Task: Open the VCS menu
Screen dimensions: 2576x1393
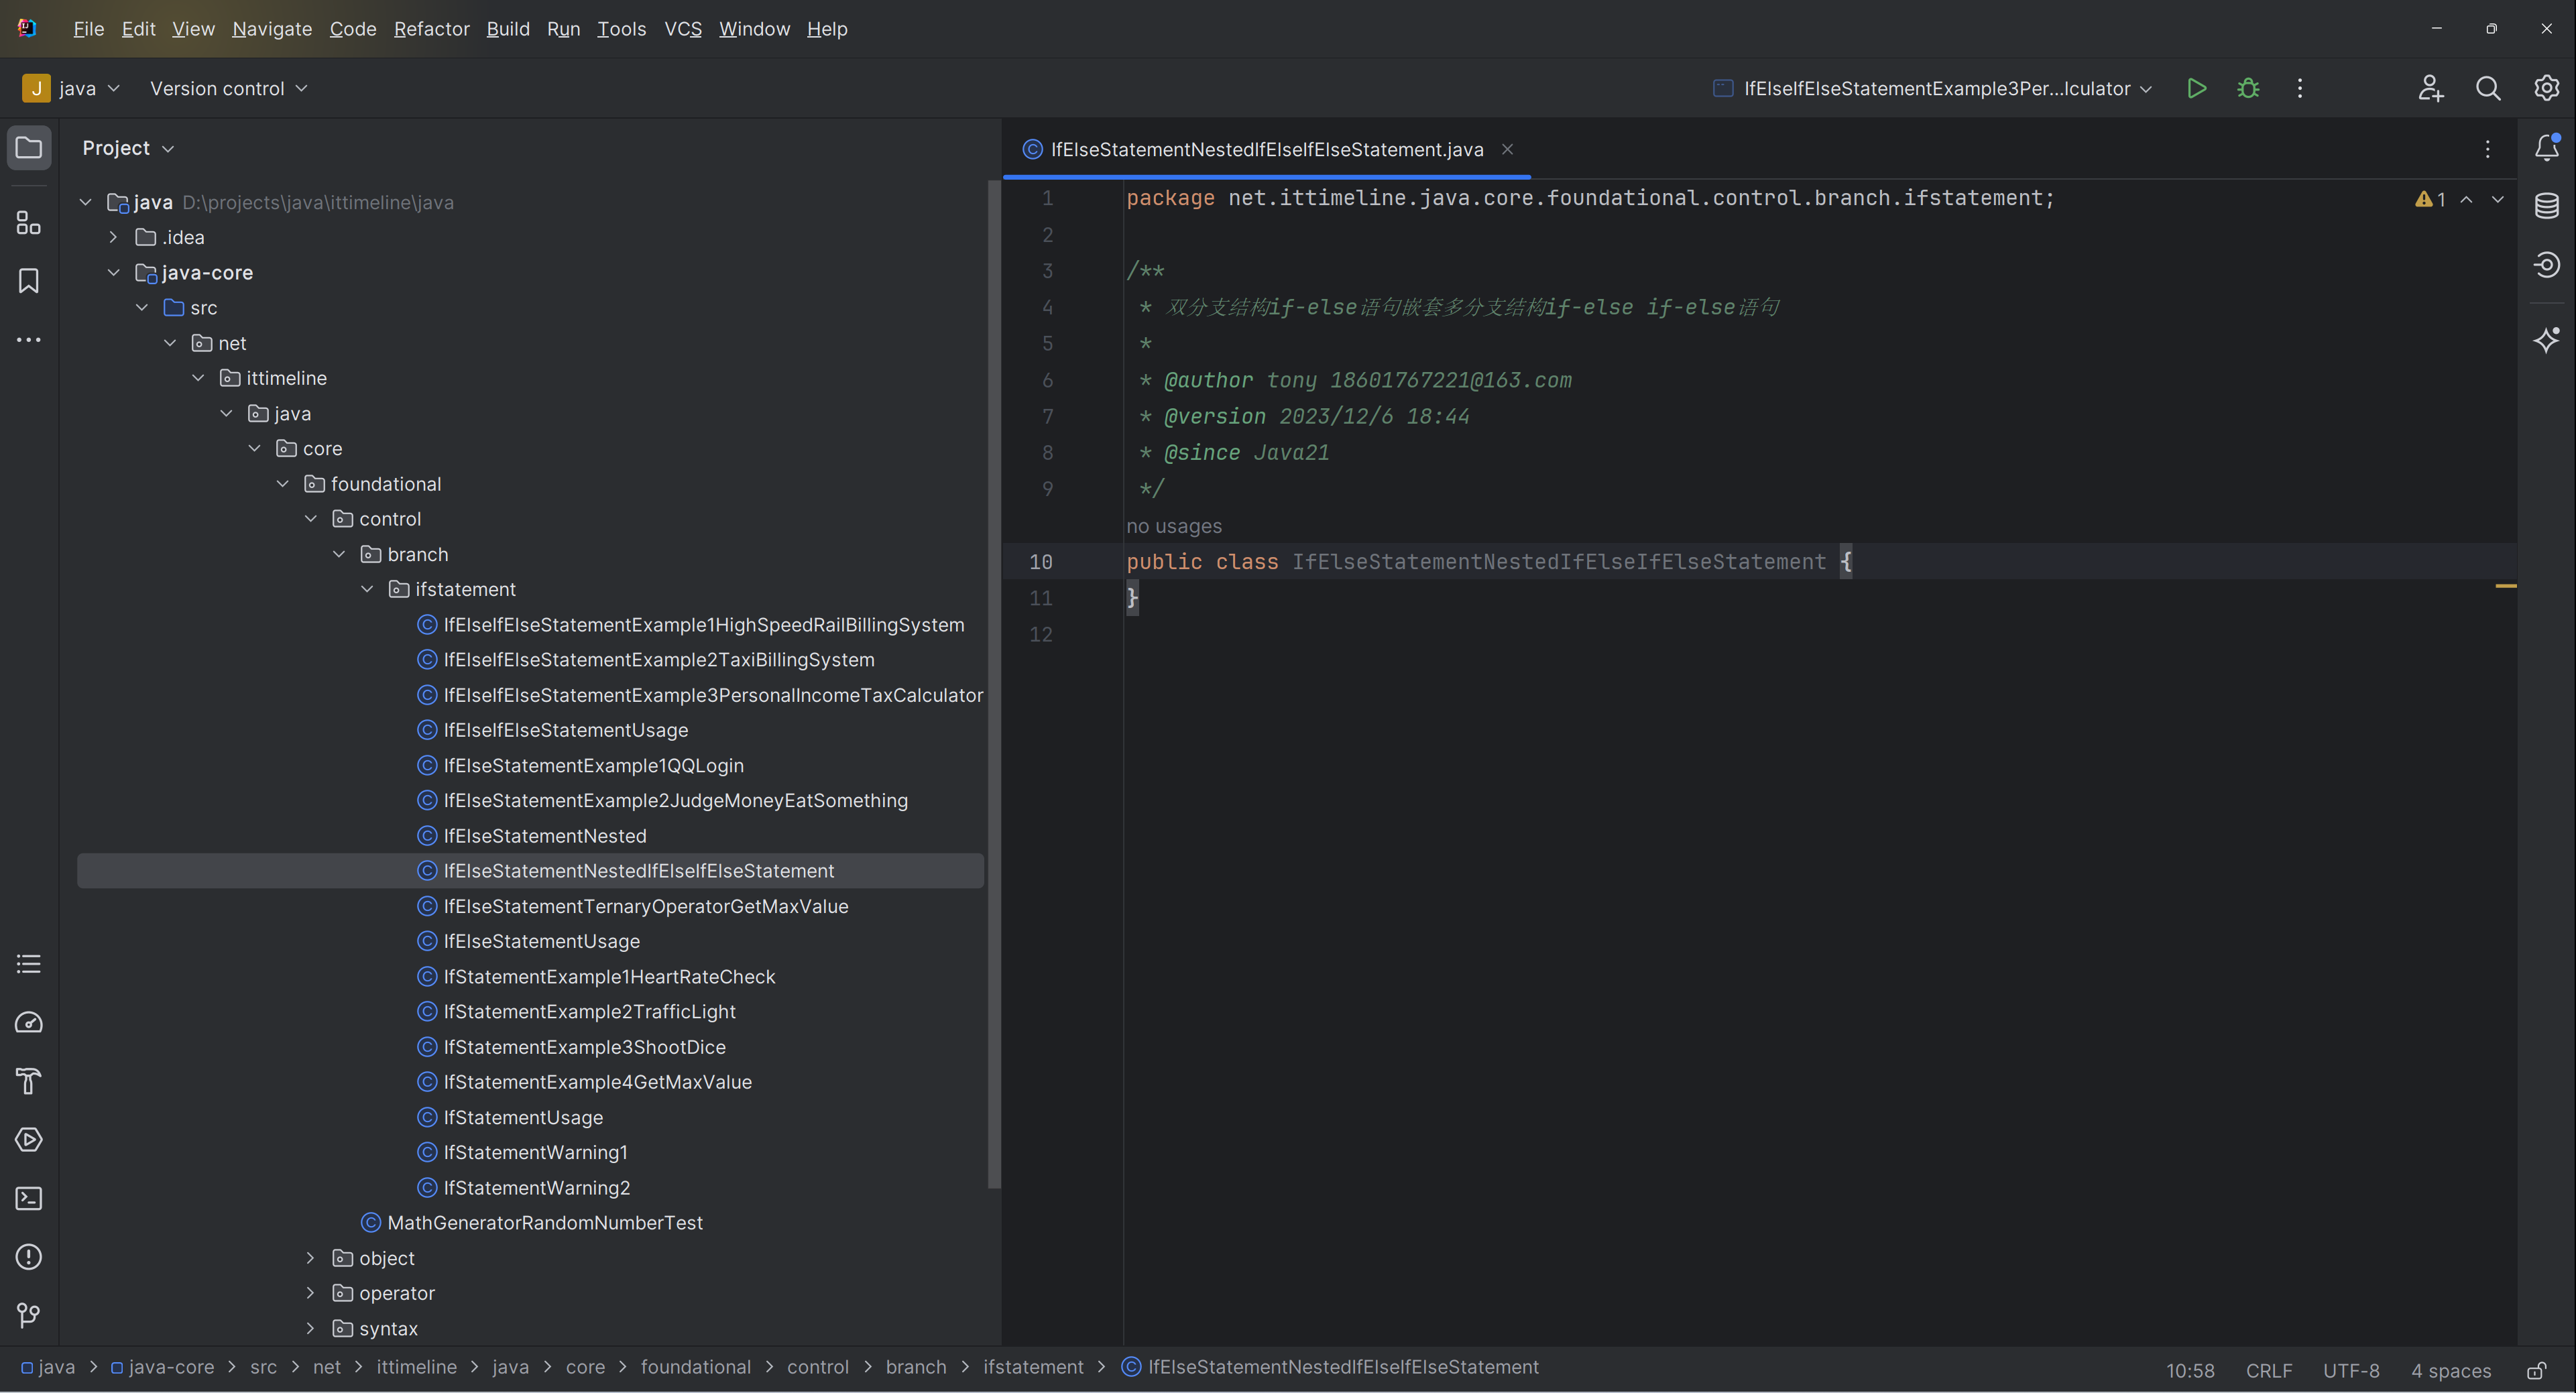Action: point(683,29)
